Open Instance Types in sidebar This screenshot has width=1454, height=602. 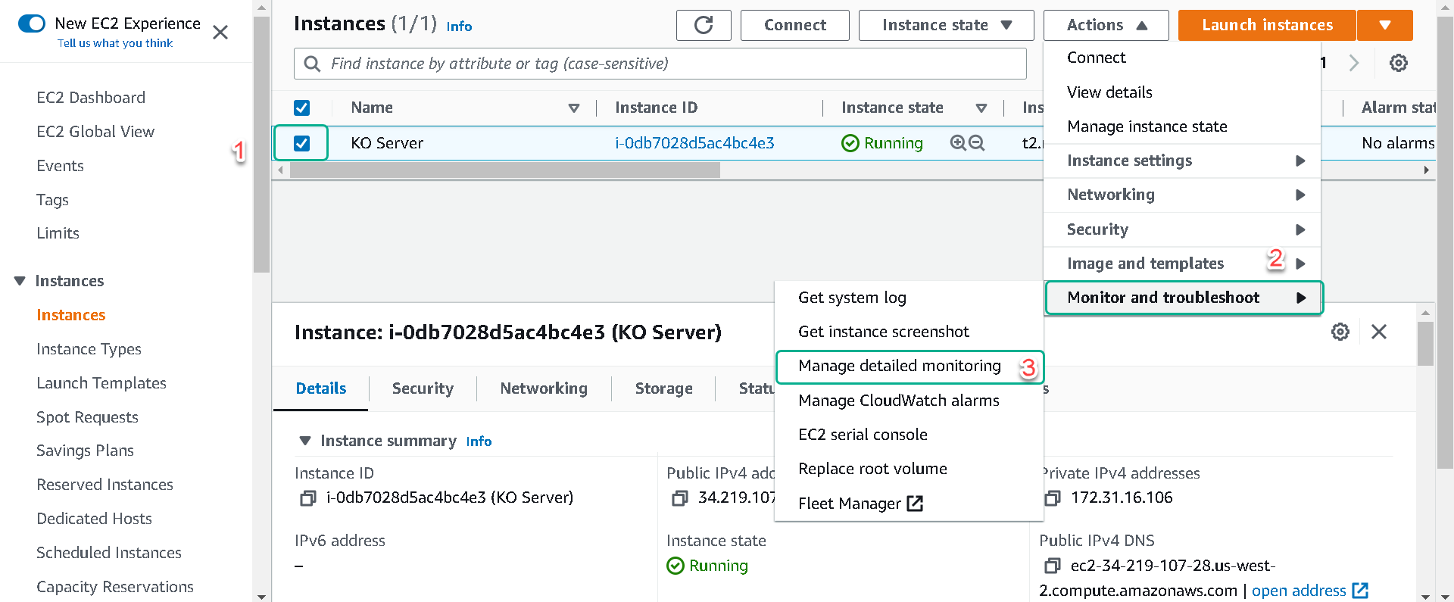click(89, 349)
